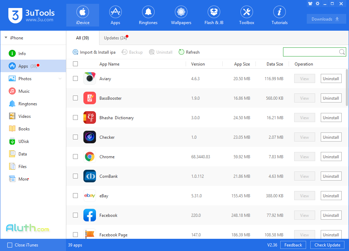The image size is (349, 251).
Task: Switch to the Updates (24) tab
Action: [x=116, y=38]
